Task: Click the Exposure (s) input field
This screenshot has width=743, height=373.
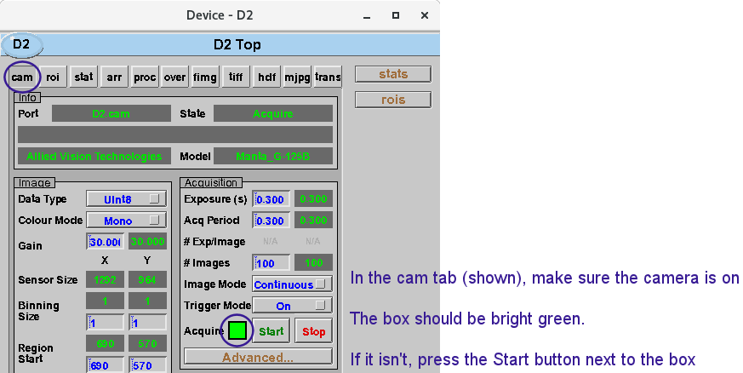Action: click(x=271, y=199)
